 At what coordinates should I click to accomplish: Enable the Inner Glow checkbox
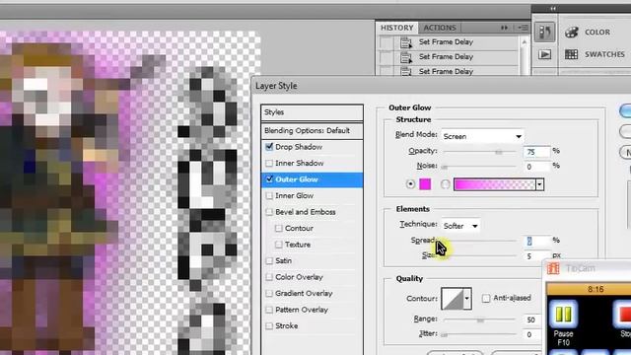pyautogui.click(x=269, y=195)
